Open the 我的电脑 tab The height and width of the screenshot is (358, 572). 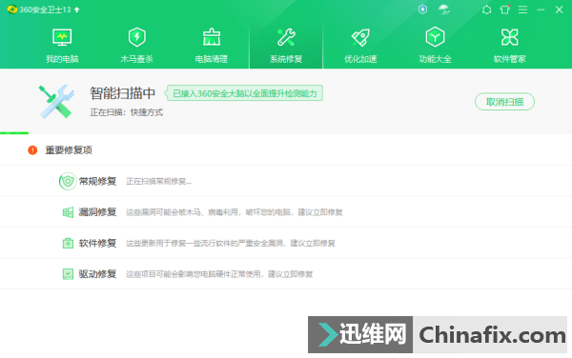pyautogui.click(x=62, y=46)
